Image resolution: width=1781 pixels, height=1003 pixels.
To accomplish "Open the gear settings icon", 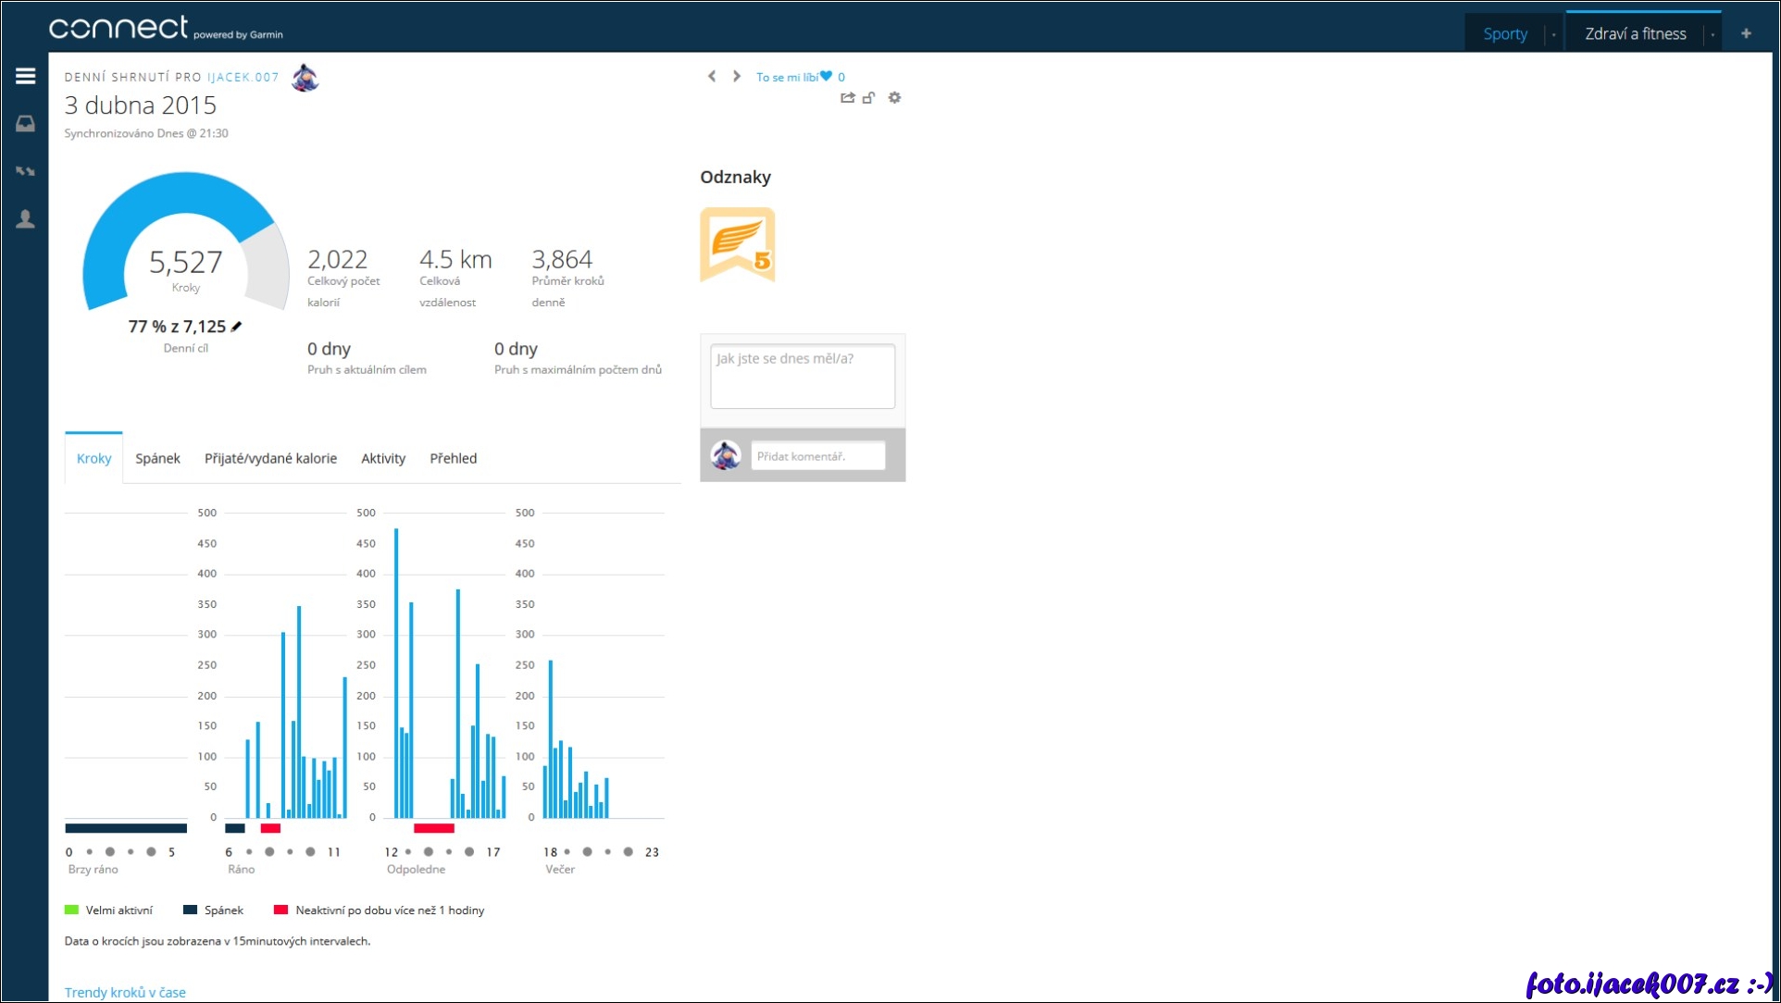I will point(894,97).
